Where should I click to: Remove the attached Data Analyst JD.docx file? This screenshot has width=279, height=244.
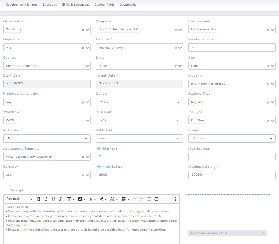tap(264, 233)
